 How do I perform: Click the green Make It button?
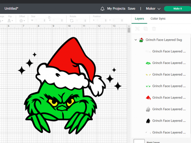tap(178, 9)
